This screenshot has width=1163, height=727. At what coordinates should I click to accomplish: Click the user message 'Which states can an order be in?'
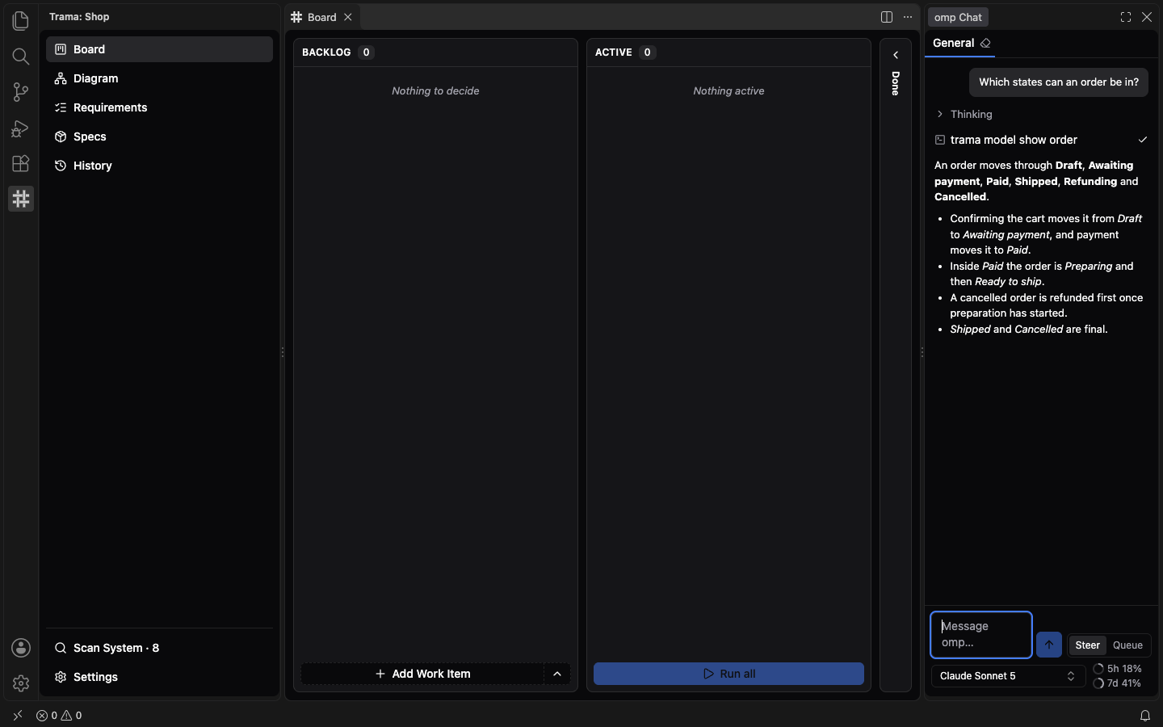click(x=1059, y=82)
